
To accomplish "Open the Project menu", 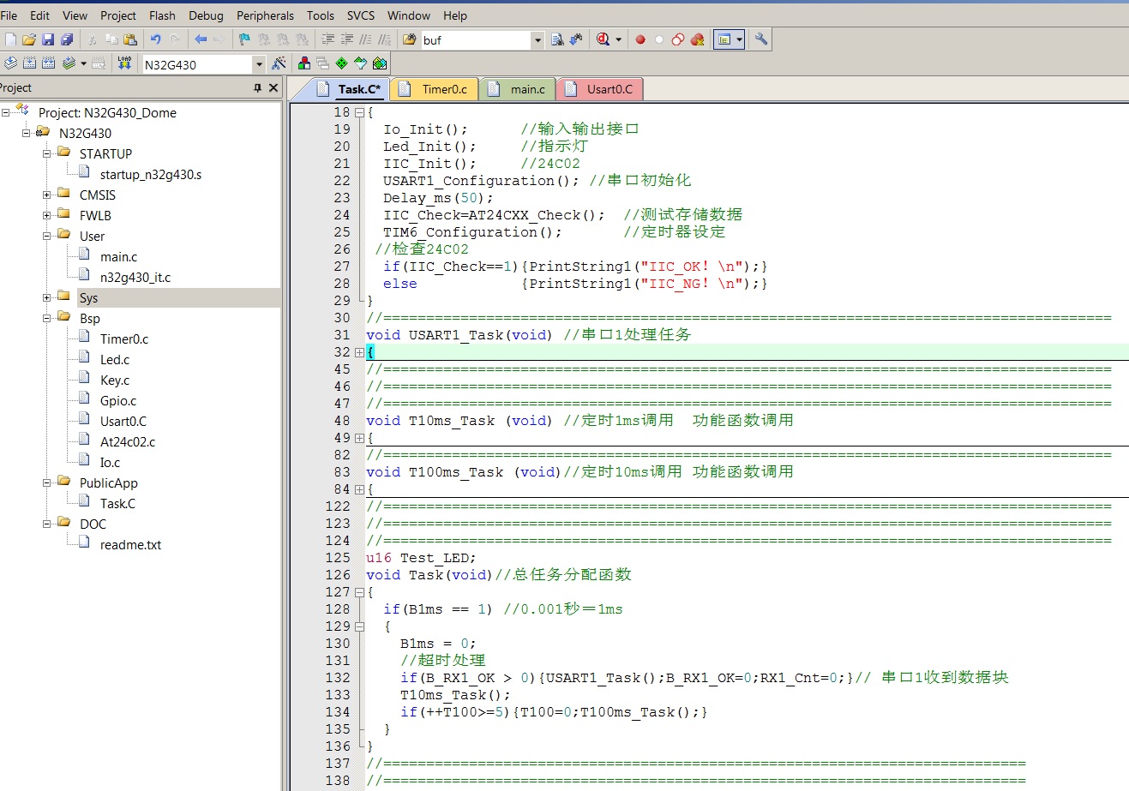I will [118, 15].
